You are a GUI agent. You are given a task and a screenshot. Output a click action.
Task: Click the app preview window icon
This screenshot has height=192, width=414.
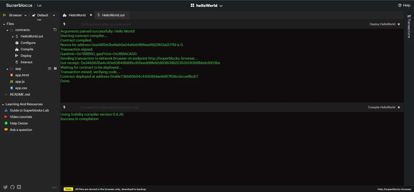pos(50,69)
